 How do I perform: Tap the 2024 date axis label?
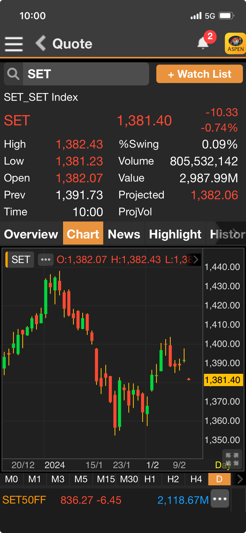coord(55,465)
